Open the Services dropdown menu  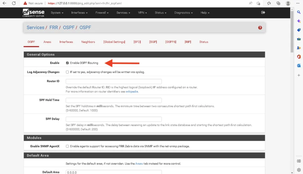[x=123, y=13]
